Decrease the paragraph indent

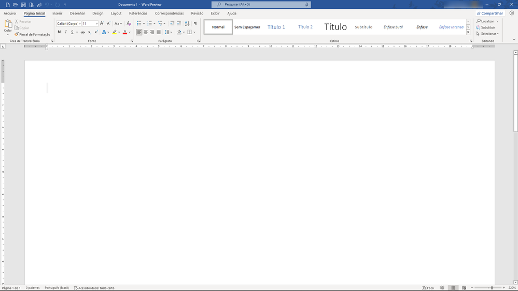pos(172,23)
